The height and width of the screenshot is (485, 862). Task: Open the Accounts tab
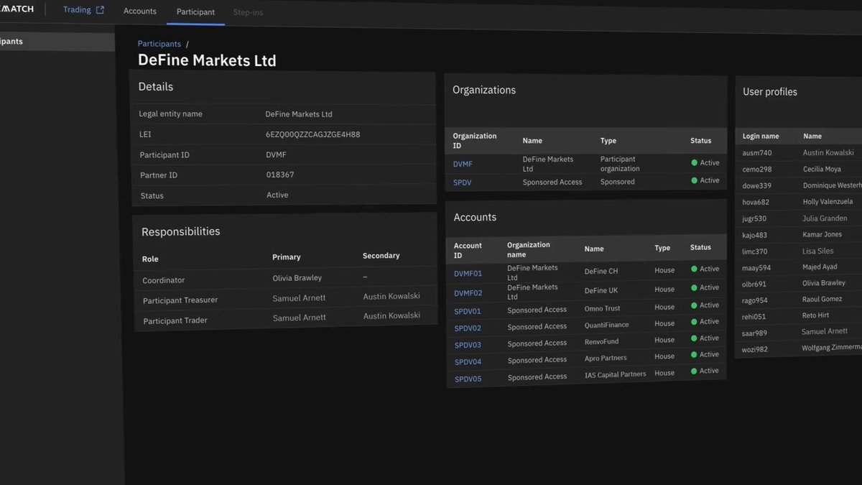tap(140, 11)
